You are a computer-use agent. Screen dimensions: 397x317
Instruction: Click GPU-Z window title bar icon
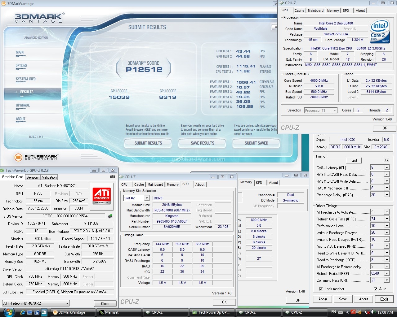[x=2, y=170]
